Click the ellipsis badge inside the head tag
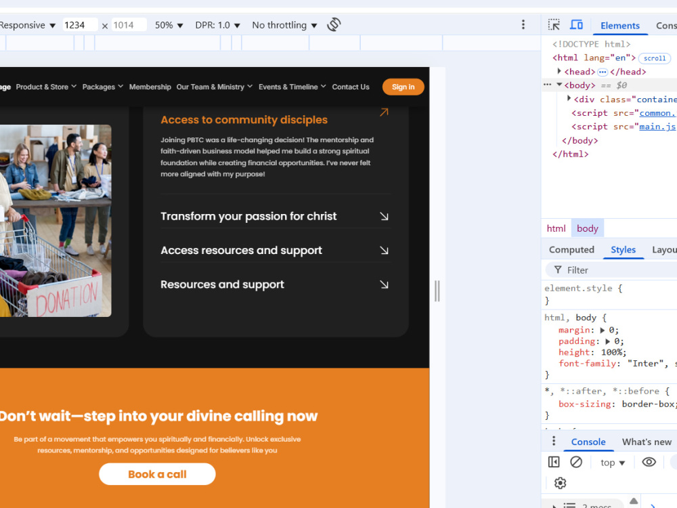 (x=603, y=72)
